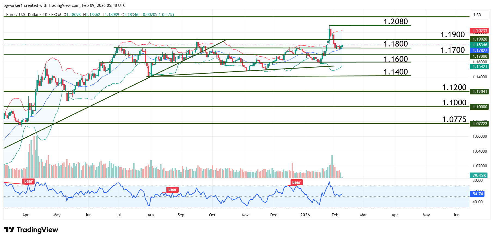Click the rightmost Bear label on RSI

296,182
